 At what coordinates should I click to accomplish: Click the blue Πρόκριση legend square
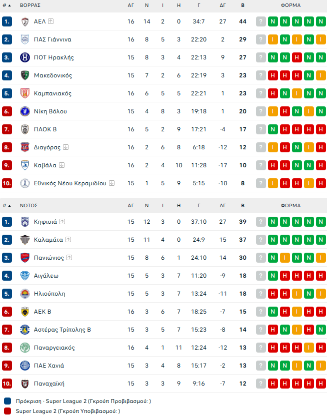[6, 401]
